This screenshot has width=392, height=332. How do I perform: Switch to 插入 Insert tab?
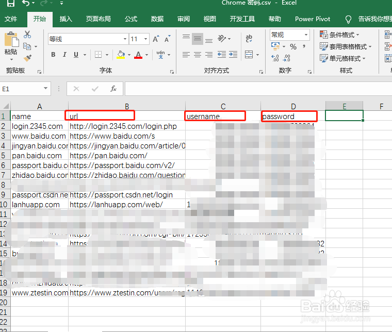tap(66, 19)
